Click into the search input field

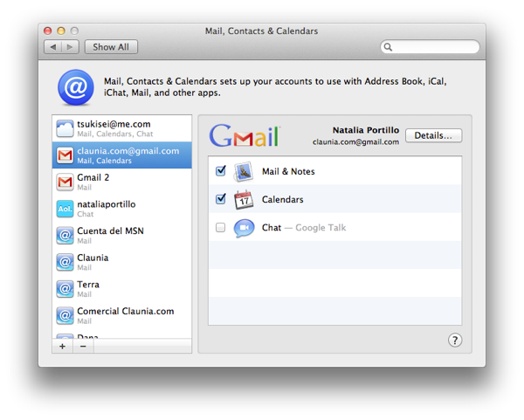[x=430, y=47]
